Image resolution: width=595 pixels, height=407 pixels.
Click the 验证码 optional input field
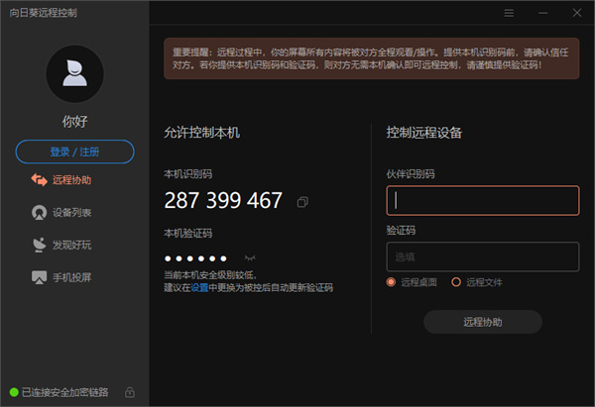tap(482, 256)
